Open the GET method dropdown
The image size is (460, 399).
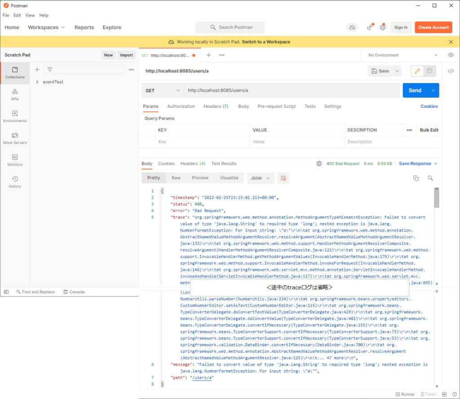coord(163,90)
